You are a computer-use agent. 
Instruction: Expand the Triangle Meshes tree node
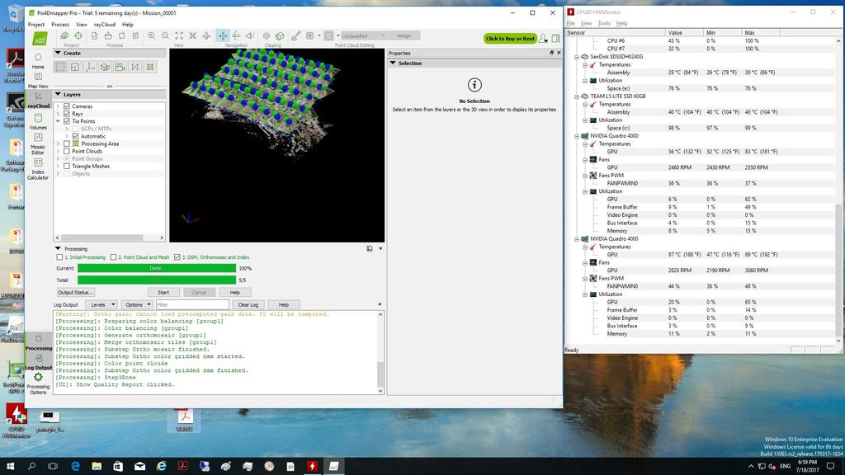click(x=59, y=167)
